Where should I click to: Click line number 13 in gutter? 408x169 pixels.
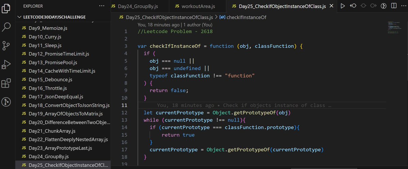(124, 120)
